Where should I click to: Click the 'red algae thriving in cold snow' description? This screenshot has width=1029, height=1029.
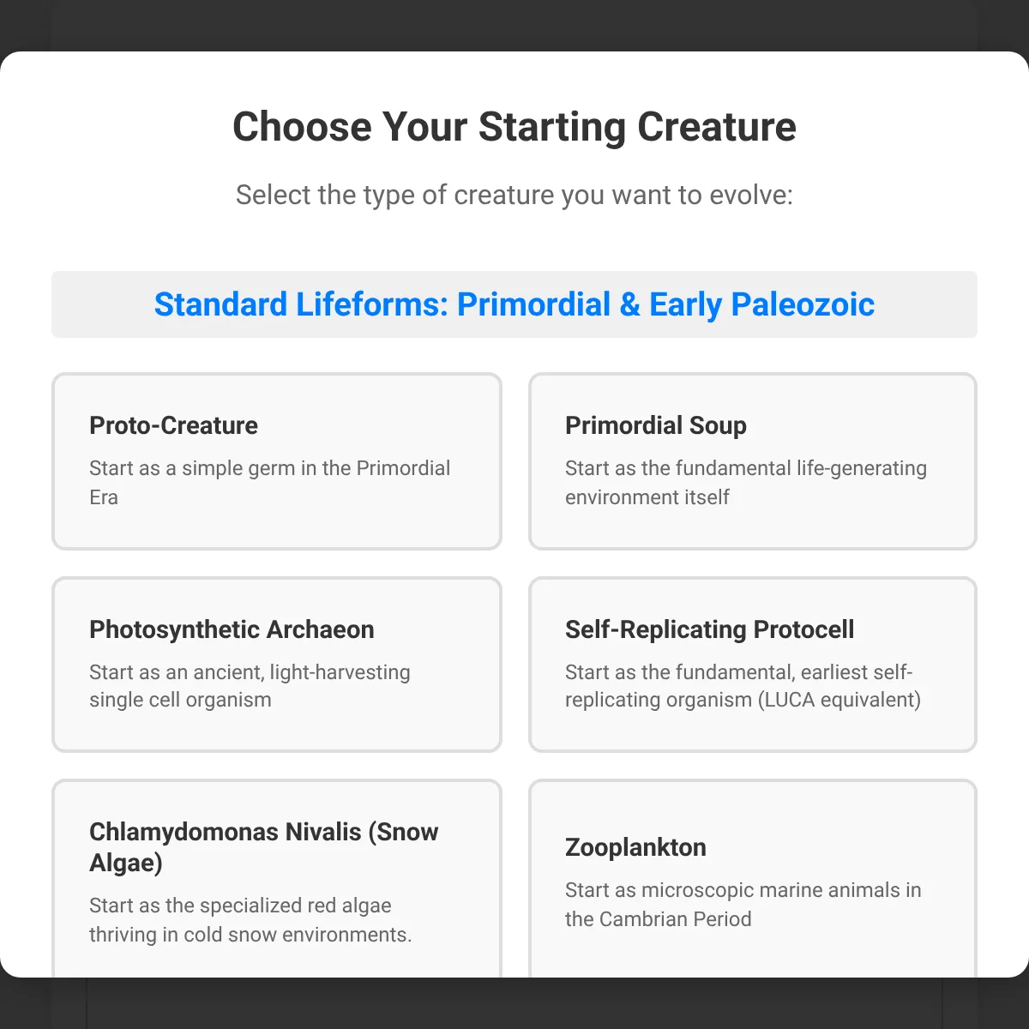click(250, 920)
